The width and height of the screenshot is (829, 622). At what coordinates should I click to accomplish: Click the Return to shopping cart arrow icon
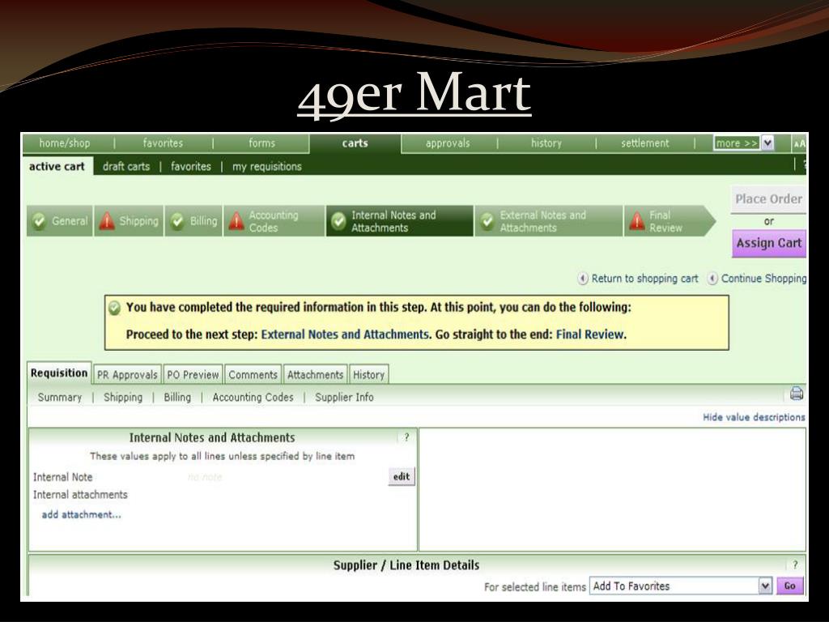pyautogui.click(x=583, y=279)
